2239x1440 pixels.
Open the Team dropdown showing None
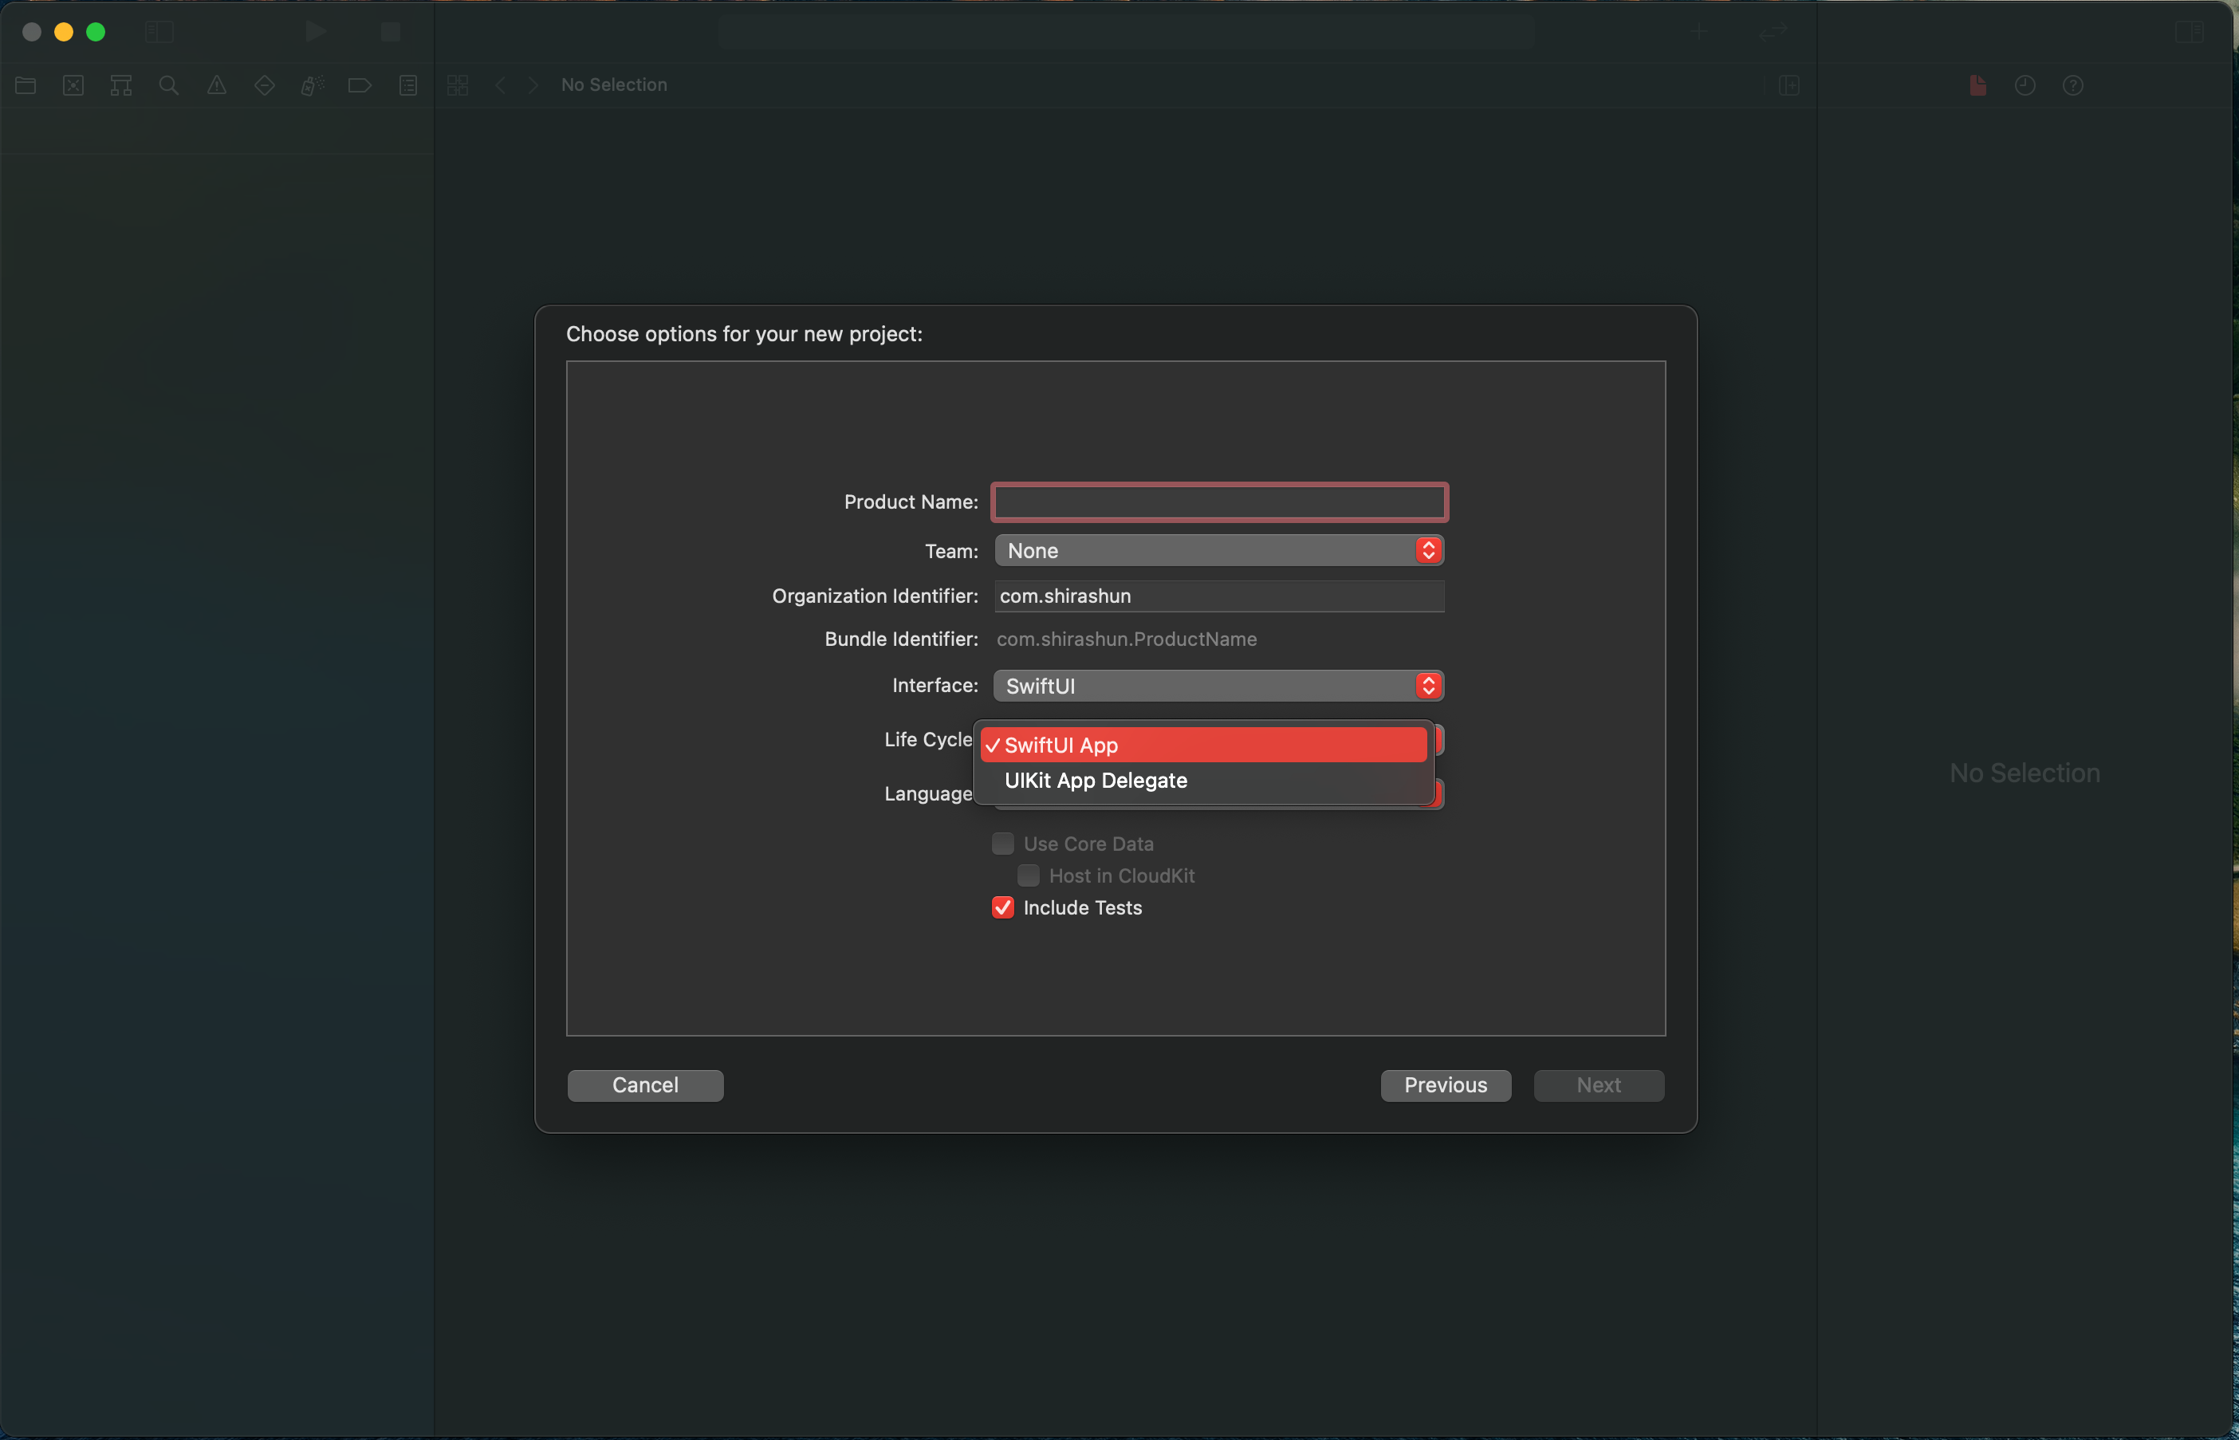[x=1216, y=550]
